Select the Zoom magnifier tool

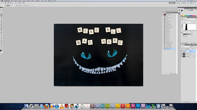[1, 48]
